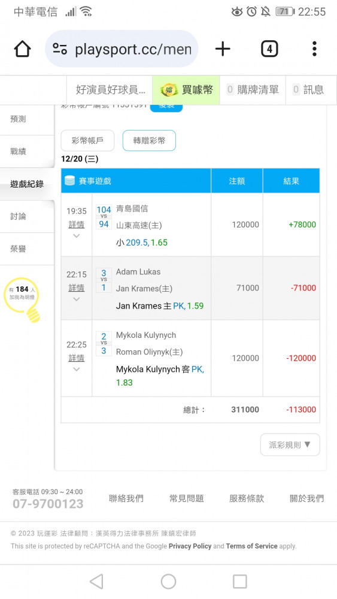Tap the 07-9700123 phone number
The image size is (337, 599).
click(x=48, y=504)
